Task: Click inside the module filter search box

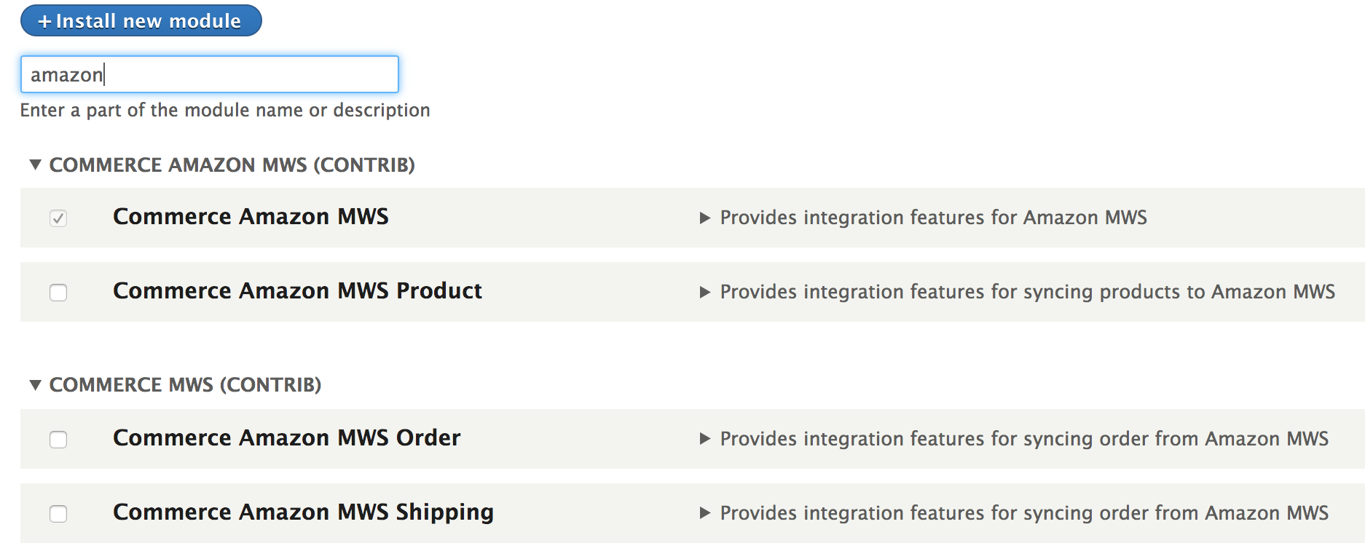Action: pos(209,74)
